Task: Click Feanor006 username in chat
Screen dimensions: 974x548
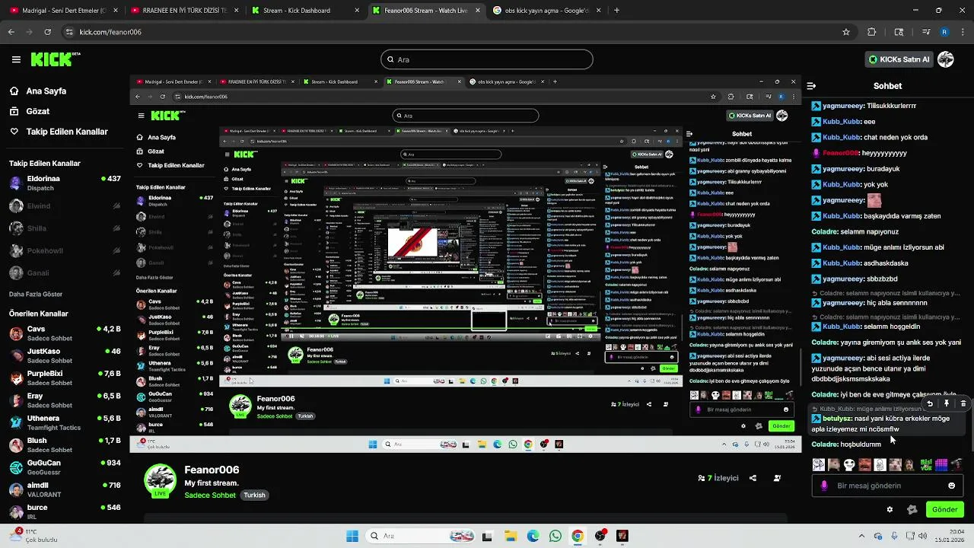Action: click(842, 153)
